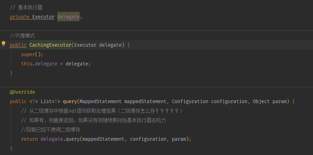The width and height of the screenshot is (313, 155).
Task: Click the 代理模式 comment line
Action: point(22,36)
